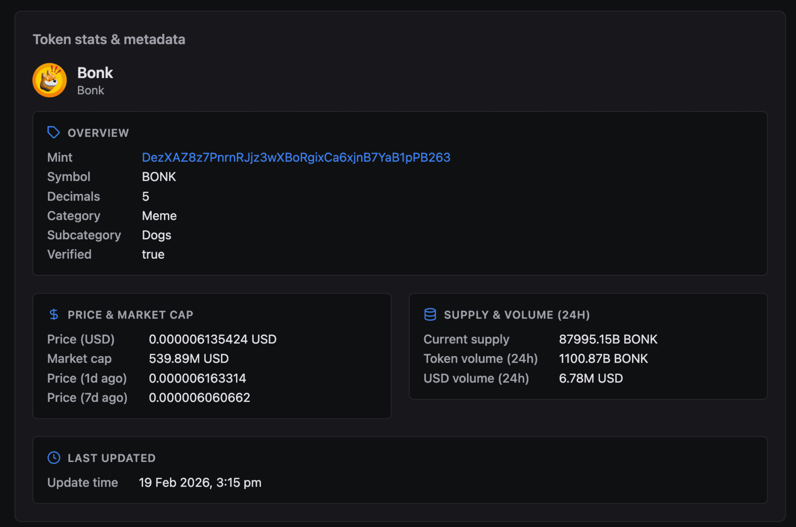Click the BONK symbol value
The height and width of the screenshot is (527, 796).
[159, 177]
